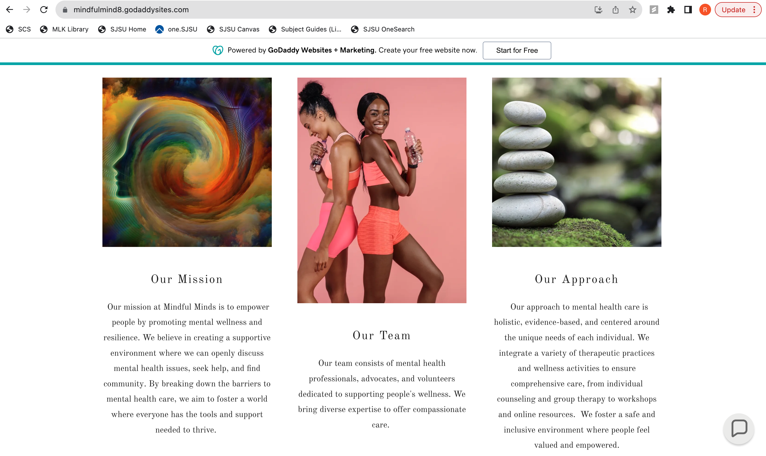Screen dimensions: 766x456
Task: Click the install app download icon
Action: 598,10
